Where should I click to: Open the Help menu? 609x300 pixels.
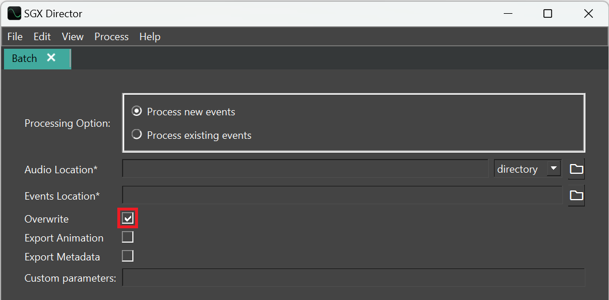(150, 37)
